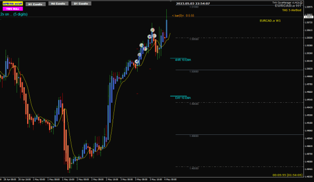Select the EURCAD.a H1 chart label
The height and width of the screenshot is (182, 314).
(288, 6)
